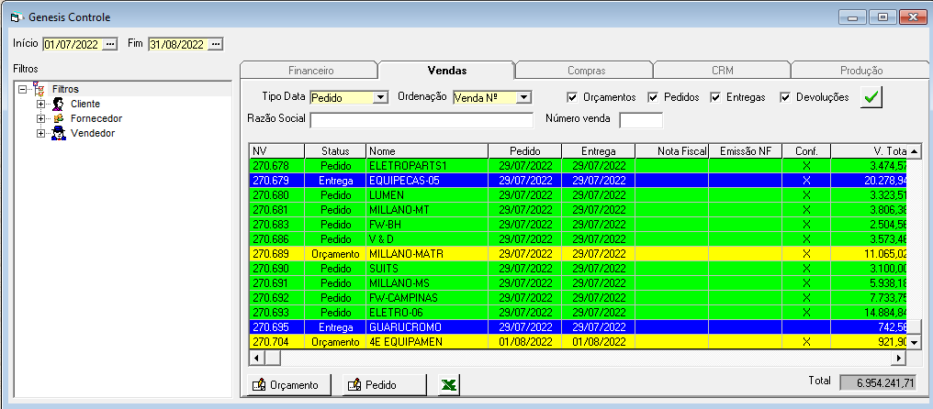933x409 pixels.
Task: Switch to the Financeiro tab
Action: tap(310, 71)
